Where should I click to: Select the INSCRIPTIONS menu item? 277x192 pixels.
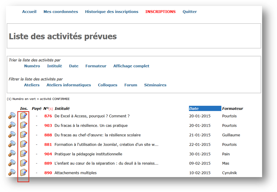[160, 12]
